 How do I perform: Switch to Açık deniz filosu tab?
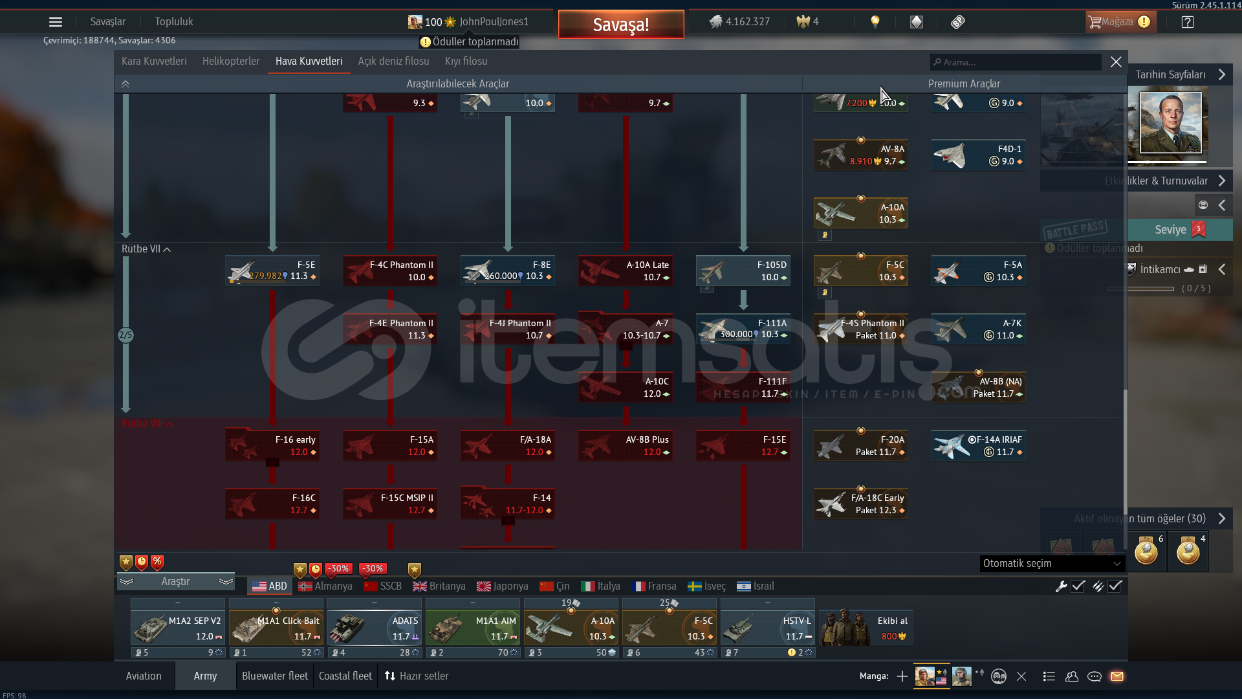click(393, 61)
